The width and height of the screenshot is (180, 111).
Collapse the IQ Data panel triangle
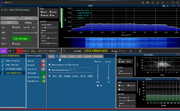[x=178, y=79]
